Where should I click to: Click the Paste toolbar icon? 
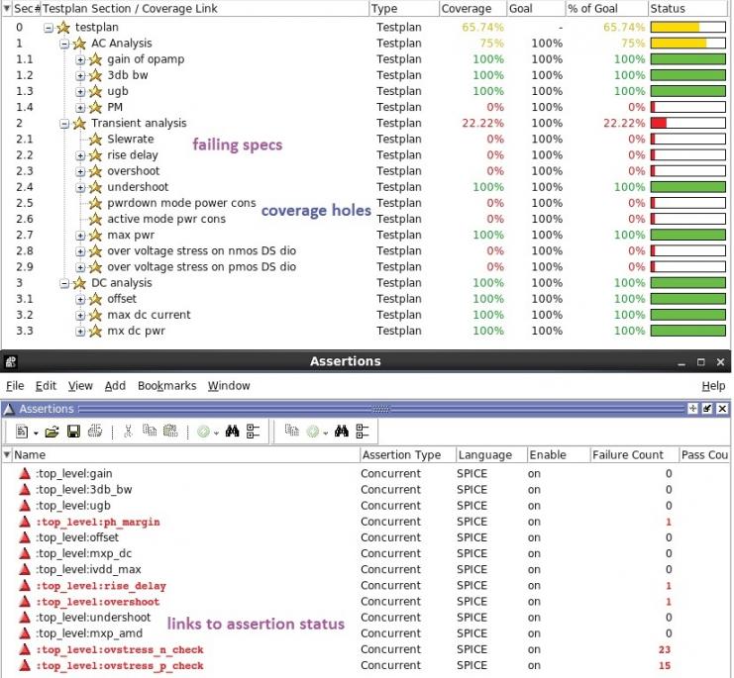170,431
